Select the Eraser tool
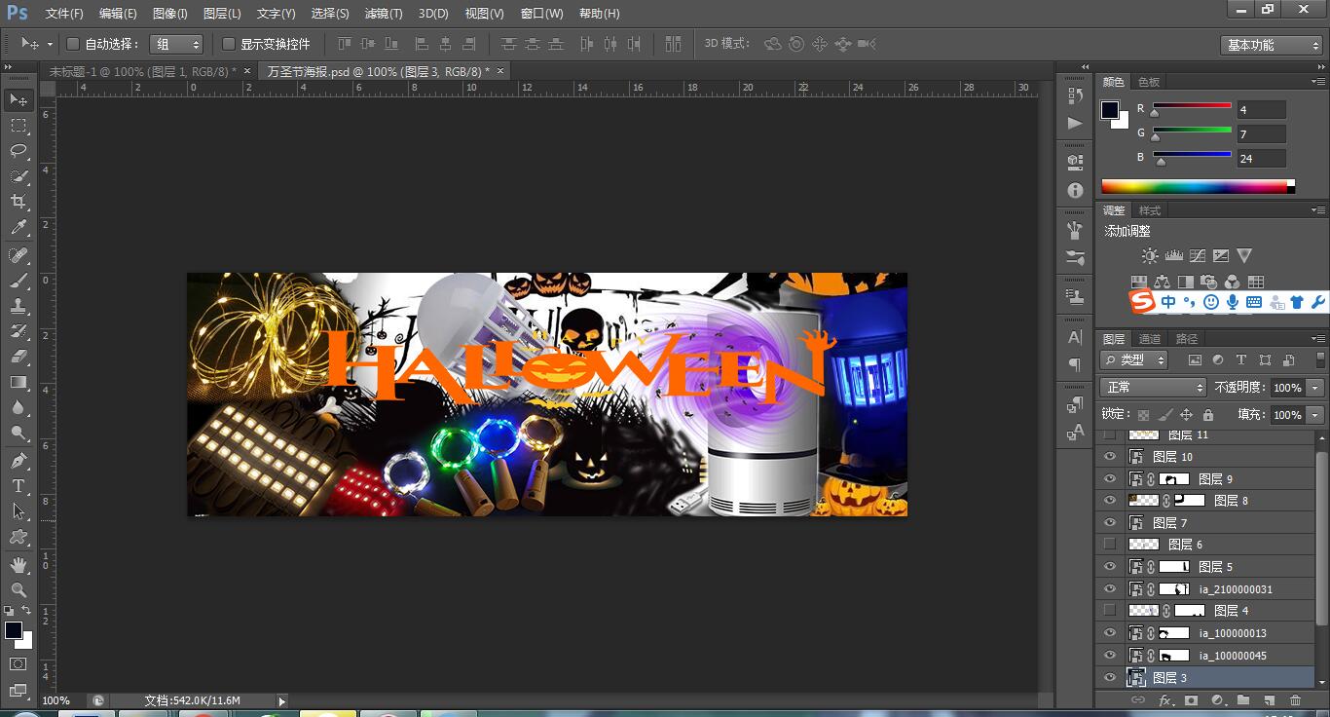The image size is (1330, 717). (18, 357)
